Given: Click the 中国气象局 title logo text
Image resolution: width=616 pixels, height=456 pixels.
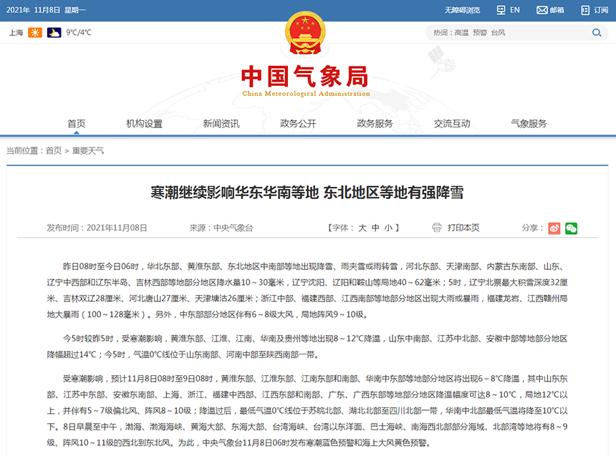Looking at the screenshot, I should point(305,77).
